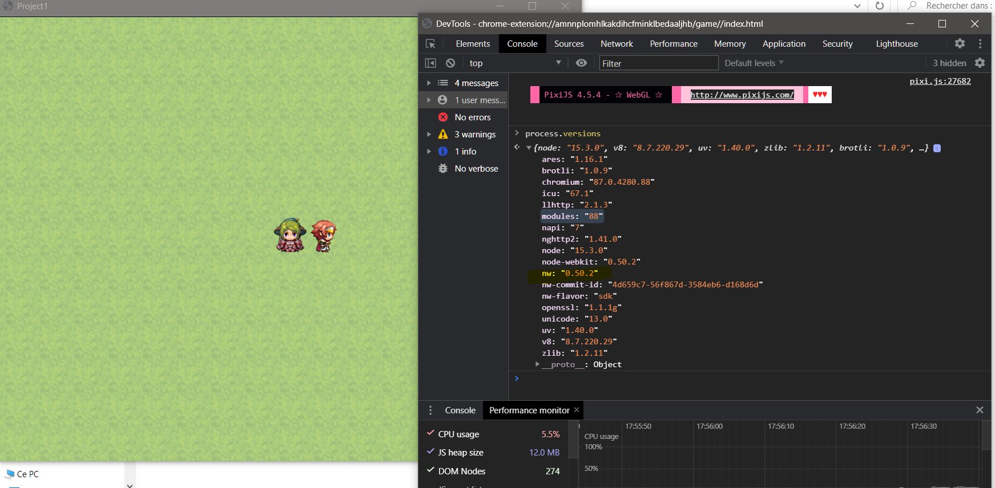Collapse the process.versions object output
Viewport: 995px width, 488px height.
(529, 148)
